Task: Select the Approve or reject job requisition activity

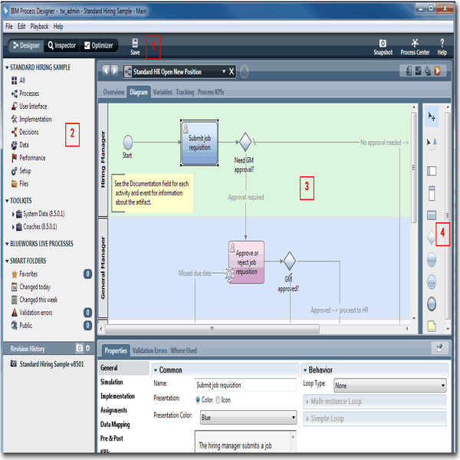Action: (246, 261)
